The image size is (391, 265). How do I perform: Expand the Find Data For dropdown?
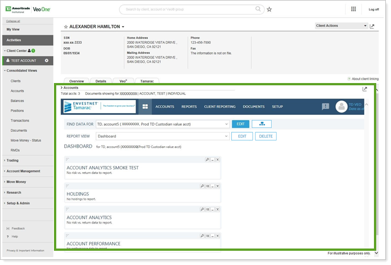click(x=226, y=124)
